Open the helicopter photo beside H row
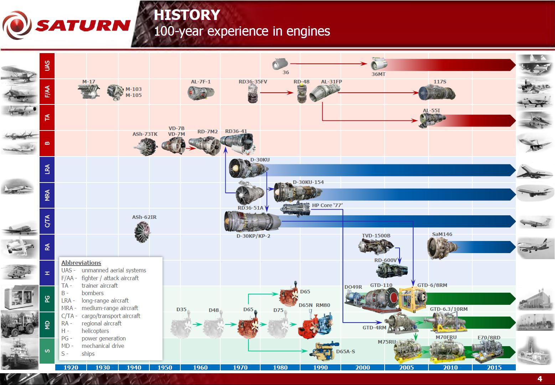This screenshot has width=555, height=385. 20,272
